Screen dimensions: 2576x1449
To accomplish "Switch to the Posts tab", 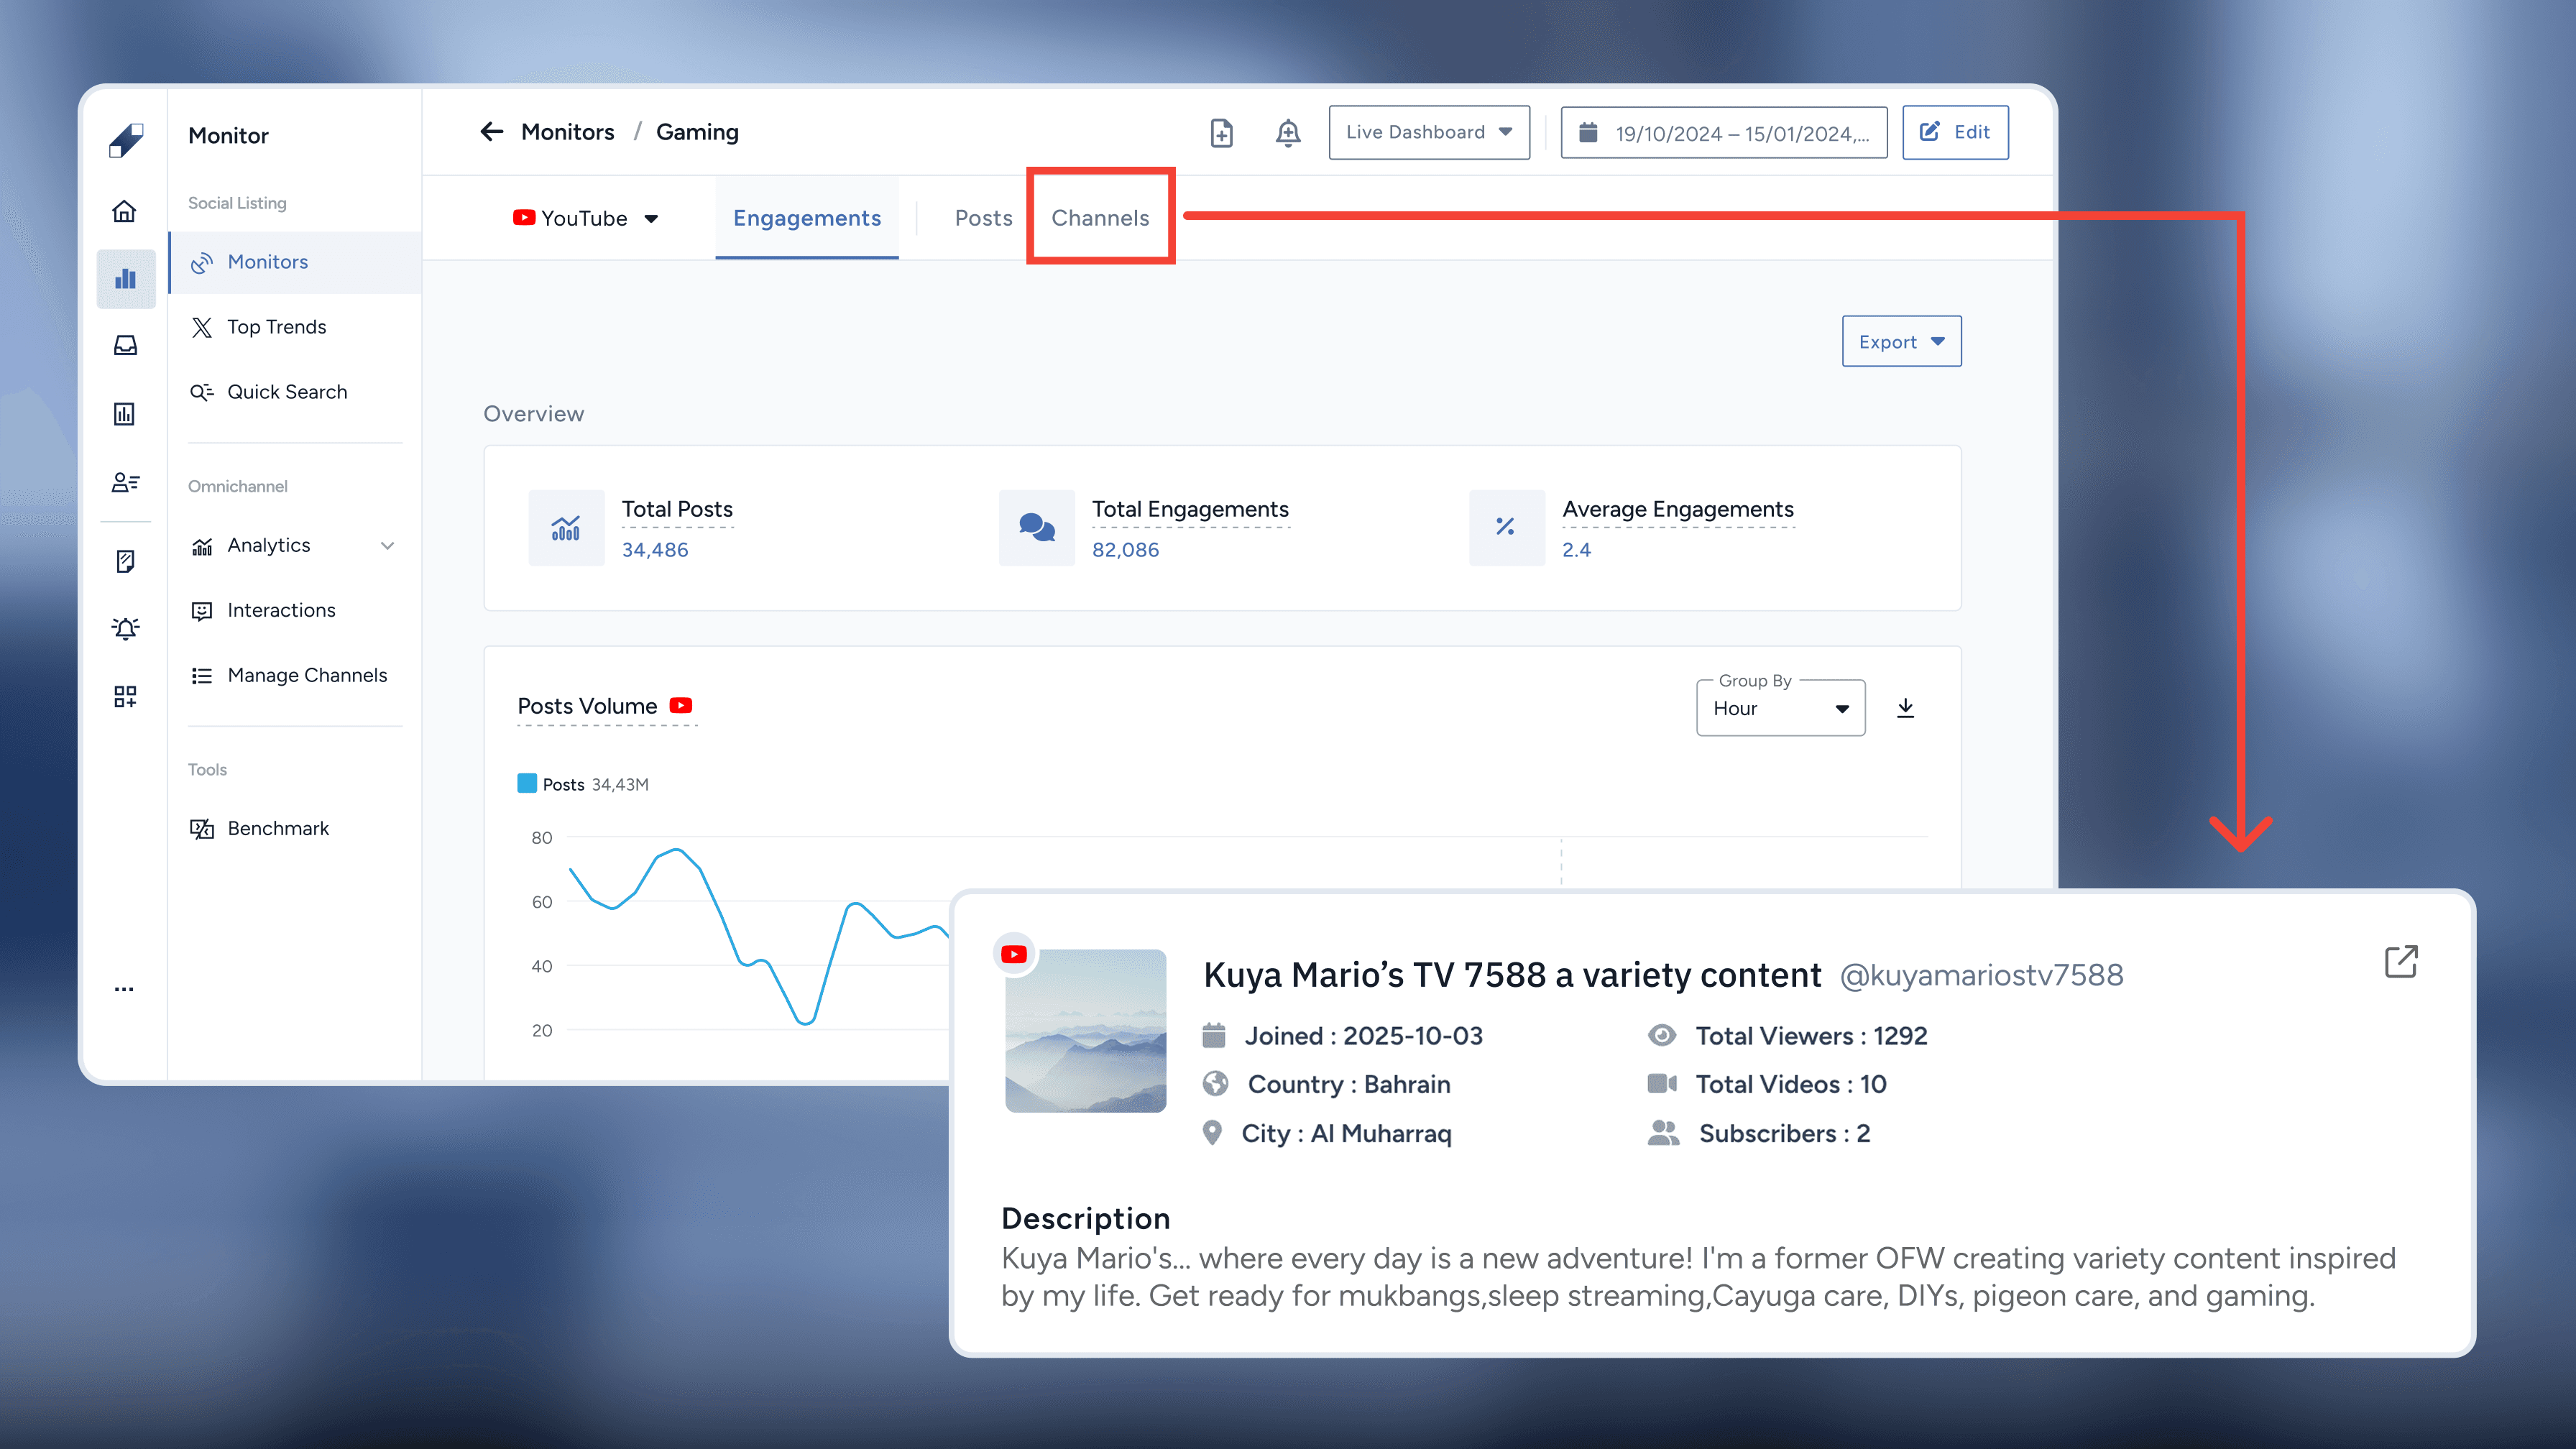I will pyautogui.click(x=983, y=218).
